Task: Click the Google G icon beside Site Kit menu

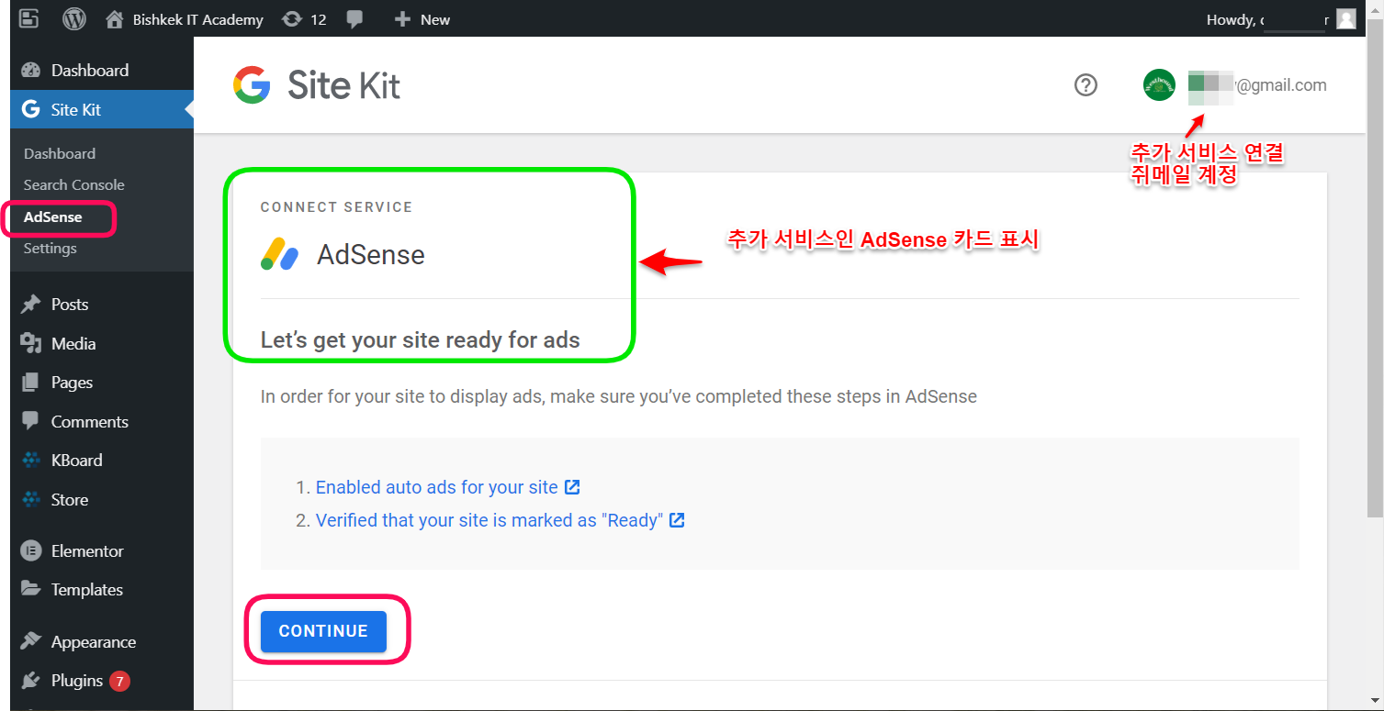Action: coord(31,110)
